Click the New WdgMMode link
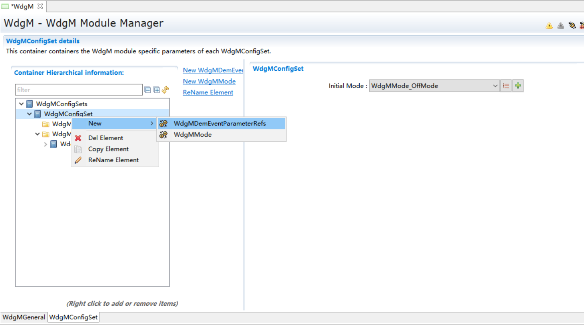Image resolution: width=584 pixels, height=325 pixels. pyautogui.click(x=209, y=81)
